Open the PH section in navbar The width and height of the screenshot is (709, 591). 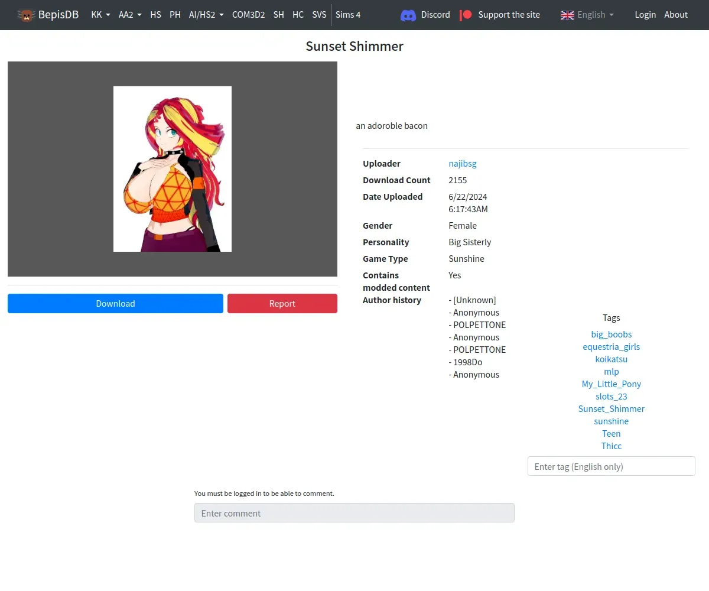pyautogui.click(x=175, y=15)
